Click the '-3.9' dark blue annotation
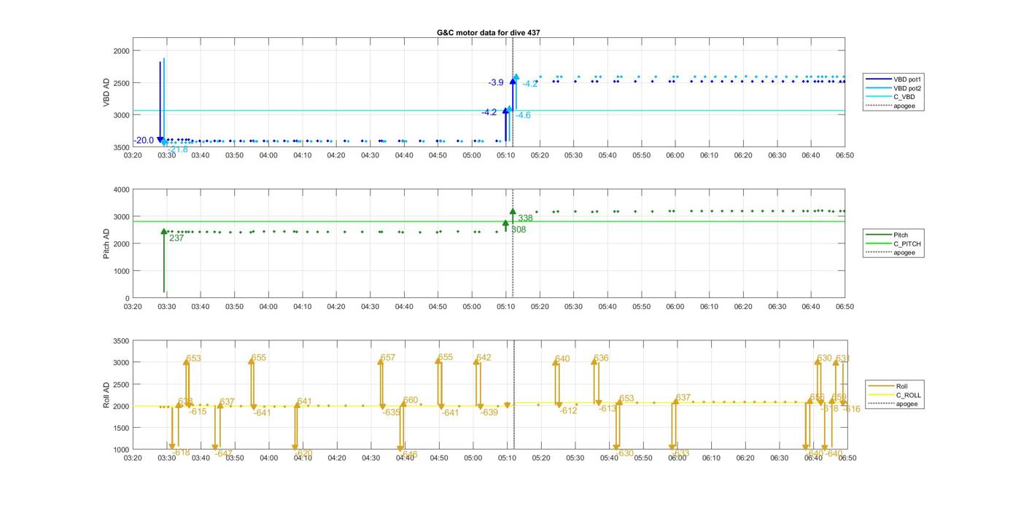This screenshot has height=505, width=1021. [x=496, y=83]
